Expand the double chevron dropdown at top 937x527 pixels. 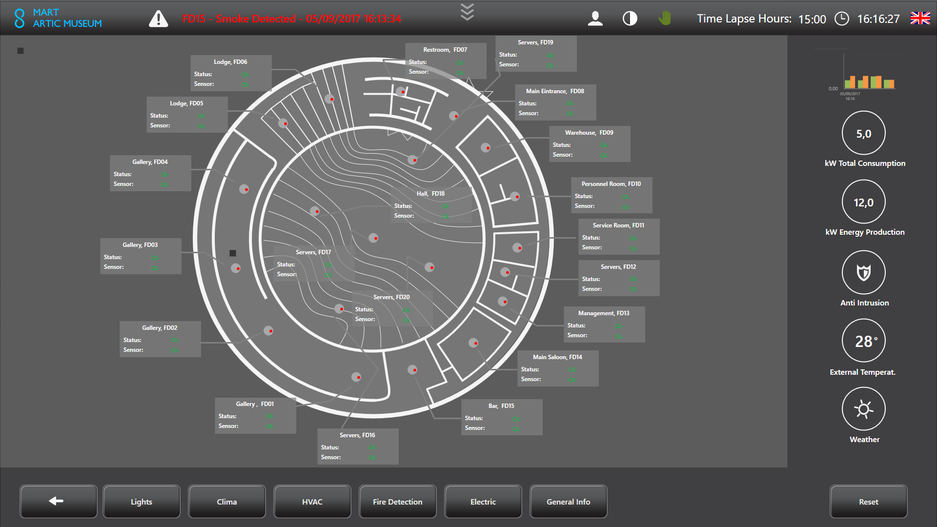click(x=467, y=12)
